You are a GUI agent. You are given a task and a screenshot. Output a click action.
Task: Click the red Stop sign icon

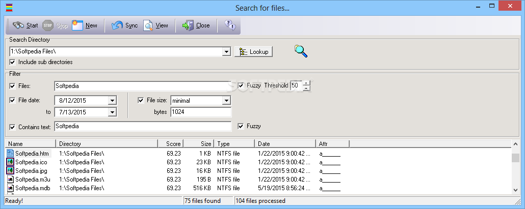[x=48, y=25]
